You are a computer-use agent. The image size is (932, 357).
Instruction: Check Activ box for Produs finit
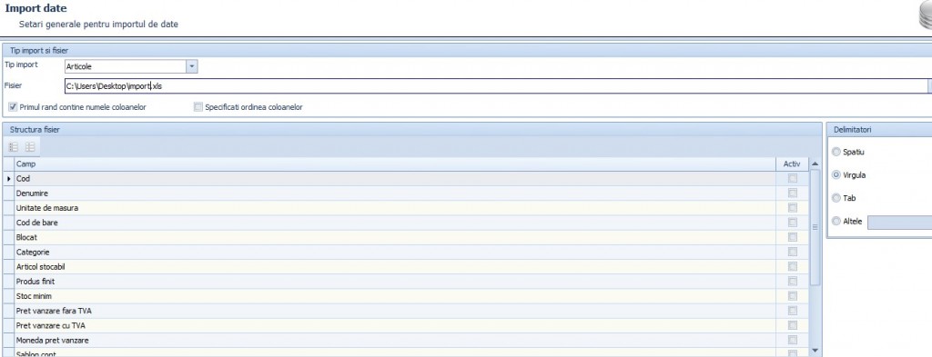(x=793, y=281)
